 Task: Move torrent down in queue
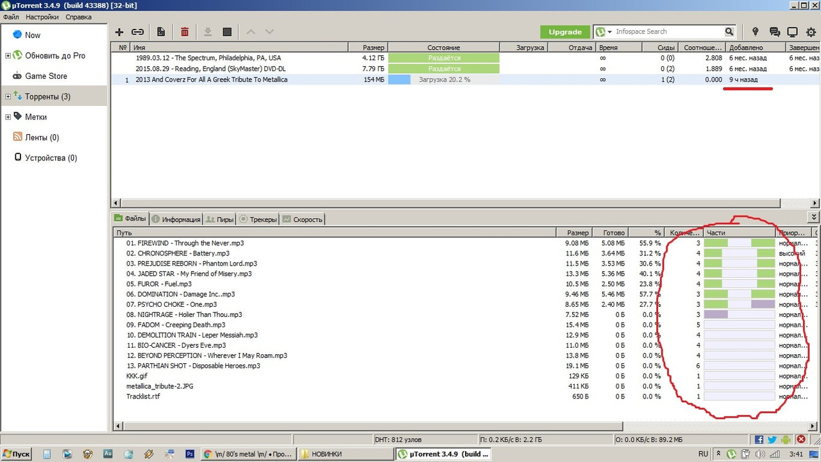269,31
